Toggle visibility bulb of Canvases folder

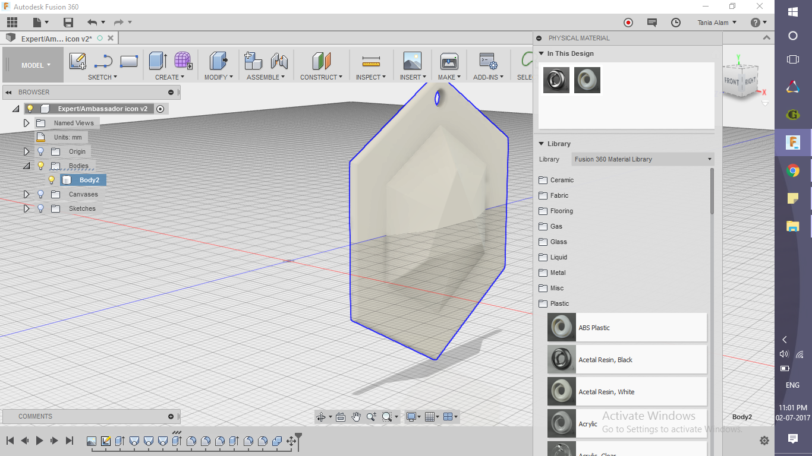click(x=40, y=194)
